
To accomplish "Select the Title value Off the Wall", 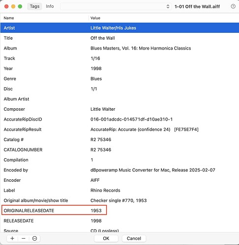I will click(x=103, y=38).
